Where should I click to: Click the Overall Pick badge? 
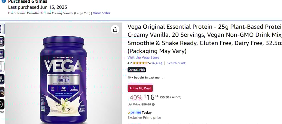[137, 70]
